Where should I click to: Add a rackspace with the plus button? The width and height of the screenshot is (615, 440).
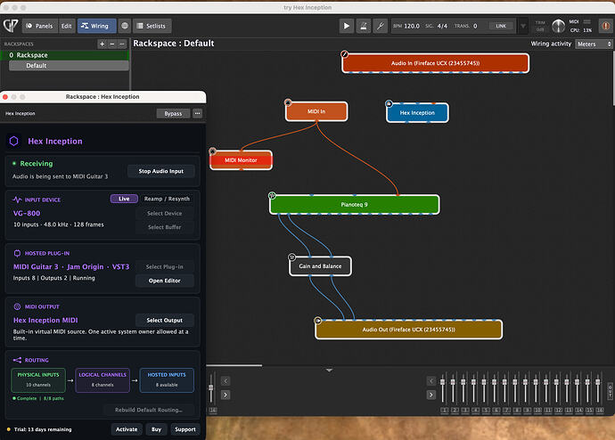(102, 44)
